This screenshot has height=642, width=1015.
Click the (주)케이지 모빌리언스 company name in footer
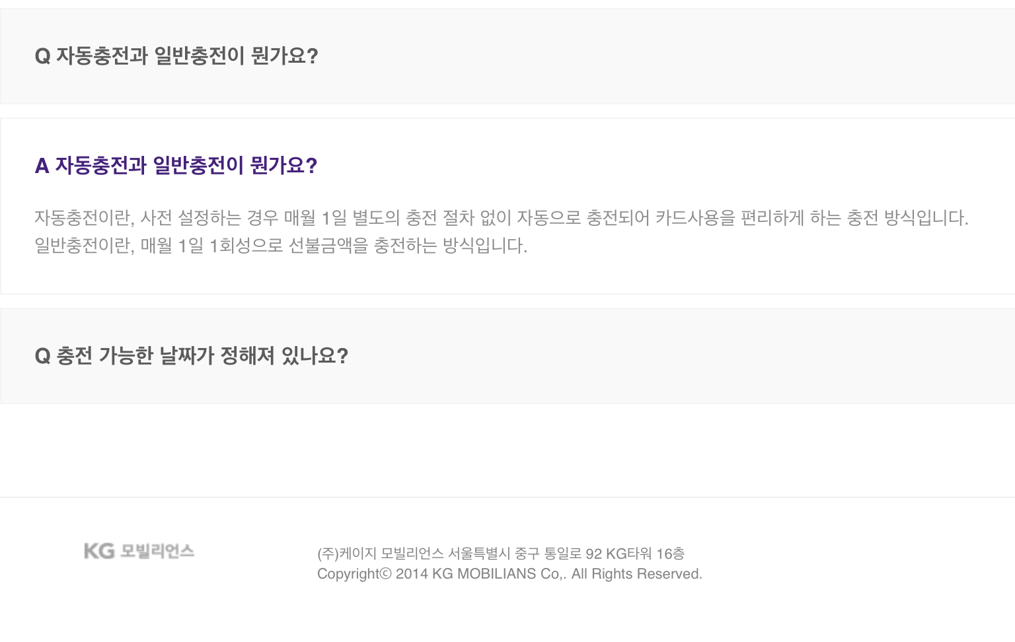click(x=380, y=553)
